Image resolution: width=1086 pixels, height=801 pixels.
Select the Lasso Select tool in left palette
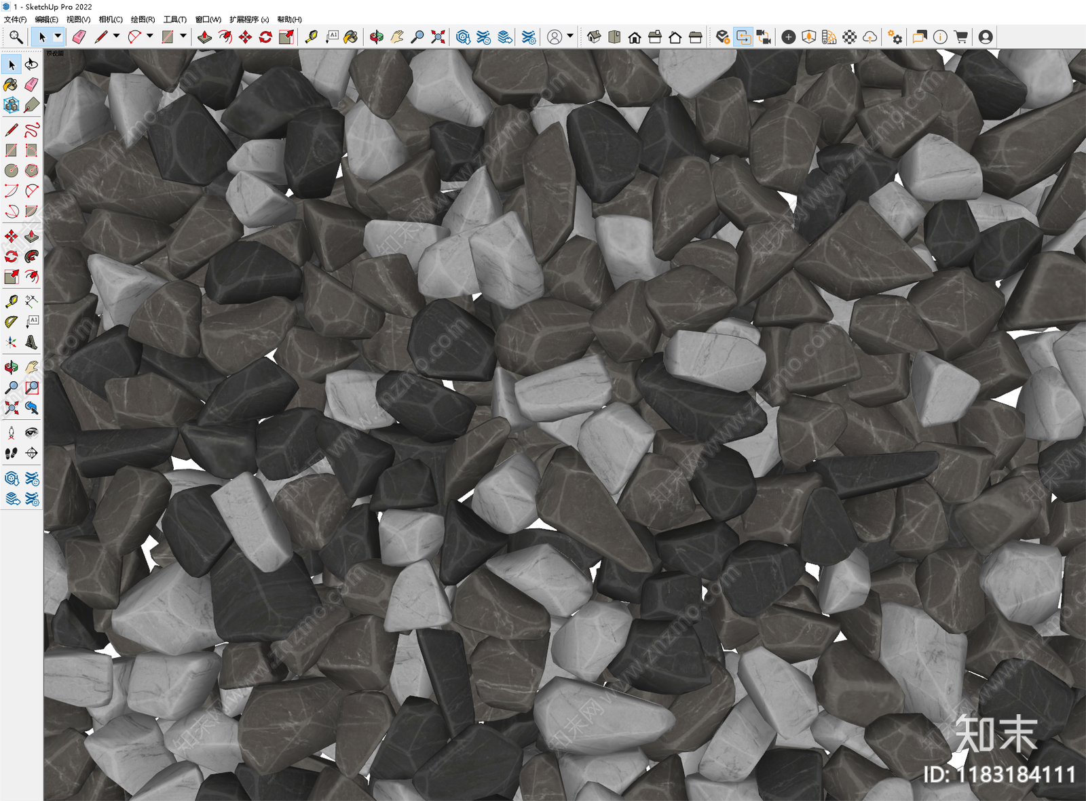click(x=31, y=64)
